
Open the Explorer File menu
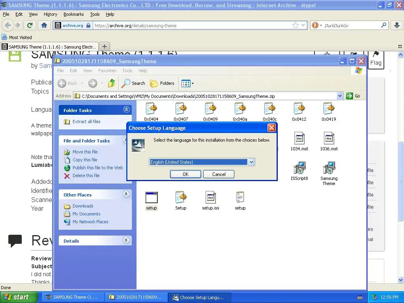60,71
